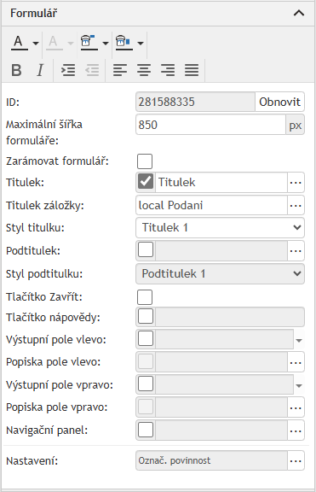316x492 pixels.
Task: Click the maximum width field 850
Action: [210, 125]
